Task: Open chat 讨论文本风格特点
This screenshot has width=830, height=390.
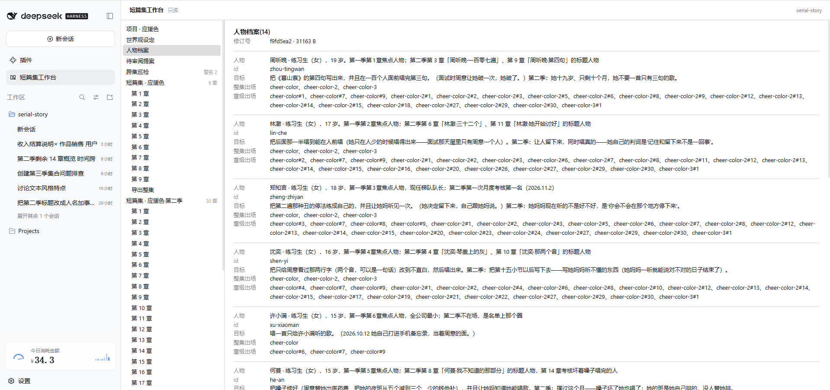Action: (x=61, y=188)
